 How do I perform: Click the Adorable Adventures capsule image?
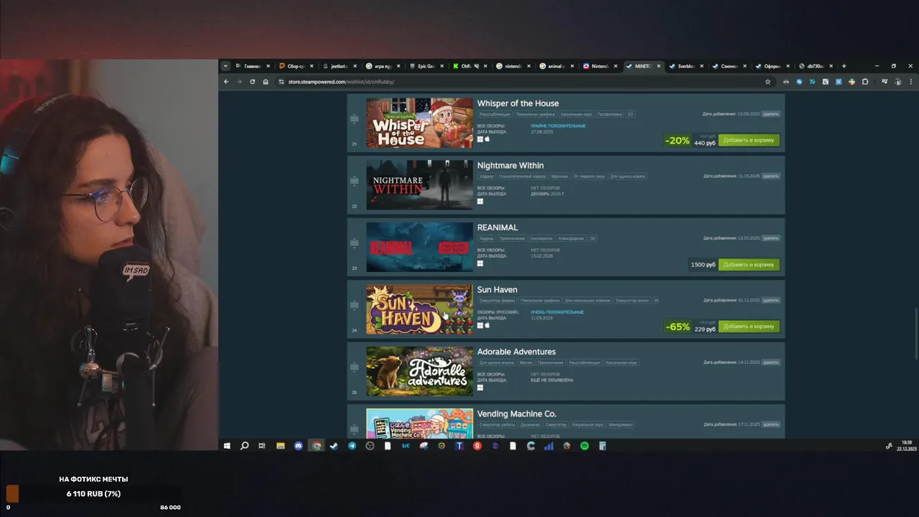pyautogui.click(x=419, y=371)
